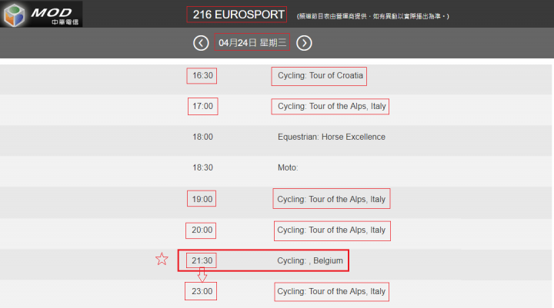Open the 19:00 Tour of the Alps program

pyautogui.click(x=331, y=200)
